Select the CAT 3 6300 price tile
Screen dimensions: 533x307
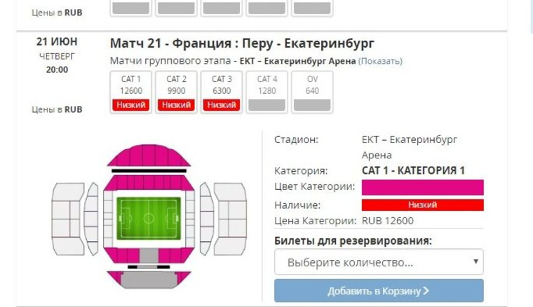(222, 92)
